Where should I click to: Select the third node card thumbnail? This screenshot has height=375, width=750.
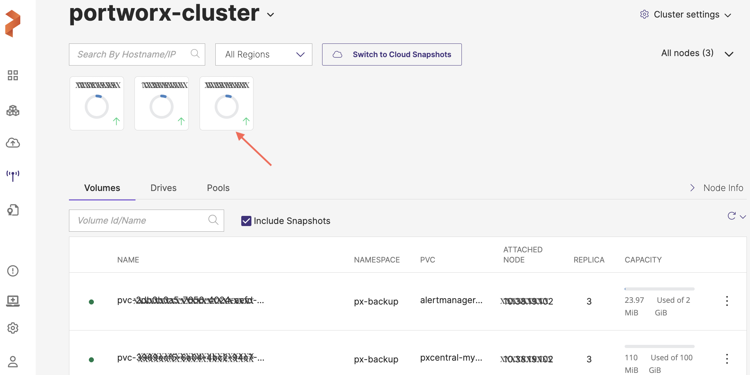[x=227, y=103]
